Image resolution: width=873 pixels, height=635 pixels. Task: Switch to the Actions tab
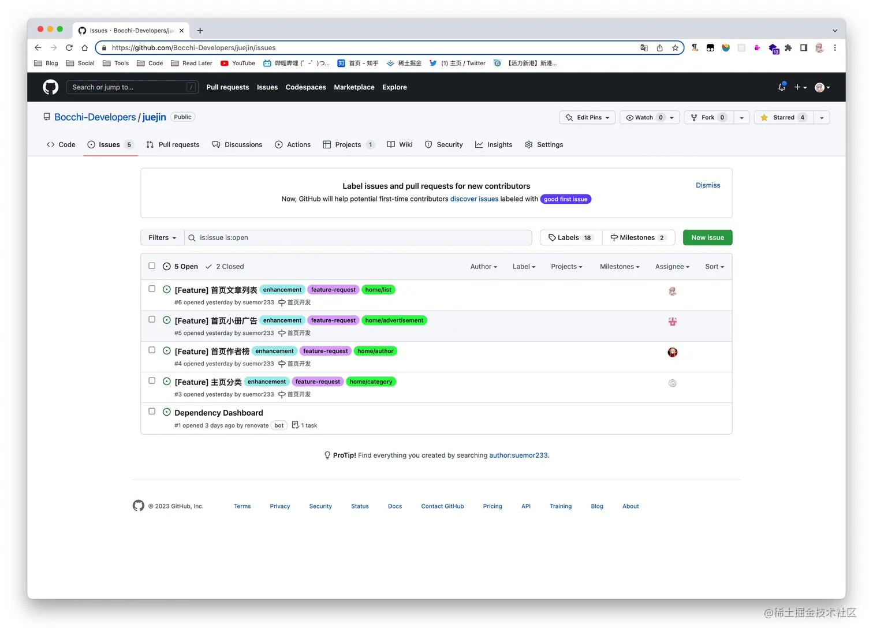tap(293, 145)
